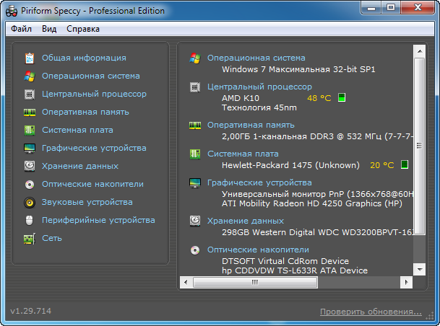
Task: Open Оперативная память in the sidebar
Action: pos(85,113)
